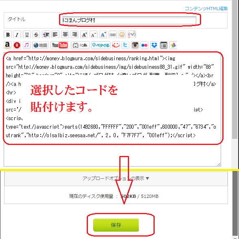Click the green 保存 button

coord(116,225)
